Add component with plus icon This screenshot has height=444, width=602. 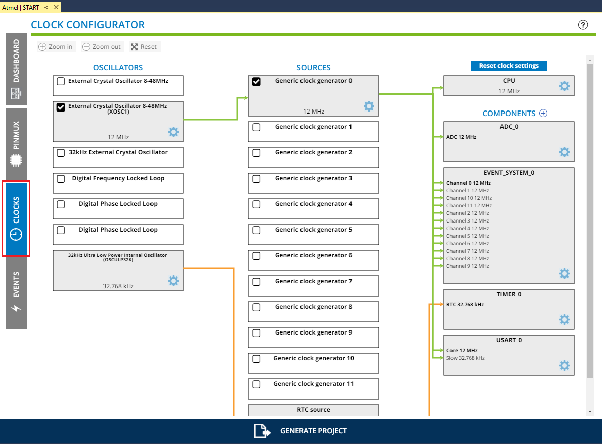point(543,114)
